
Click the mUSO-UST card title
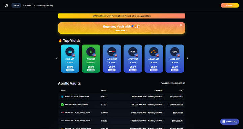(175, 59)
